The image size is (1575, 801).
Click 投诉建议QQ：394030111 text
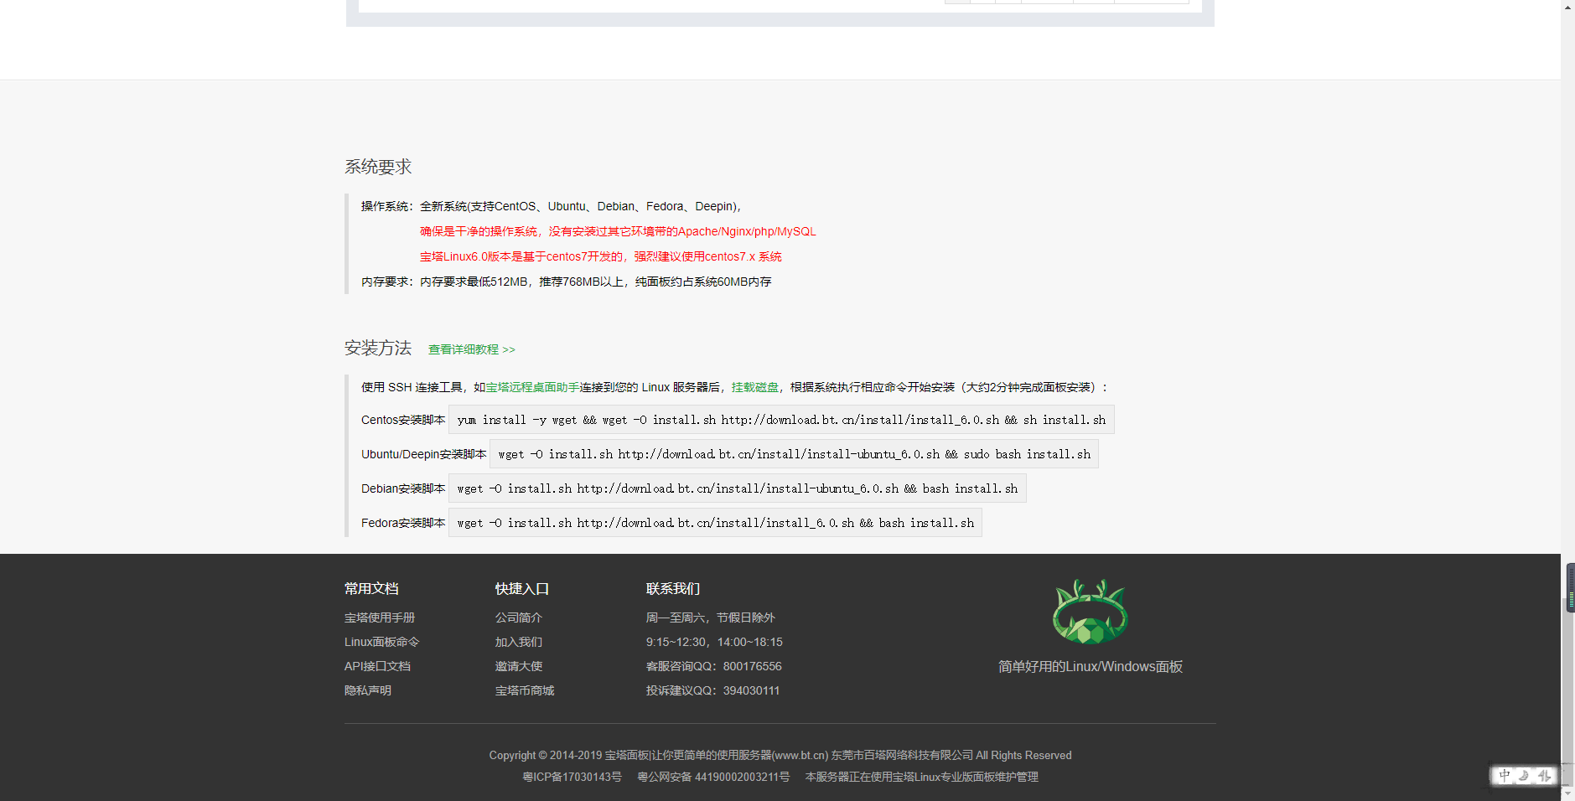(x=712, y=690)
